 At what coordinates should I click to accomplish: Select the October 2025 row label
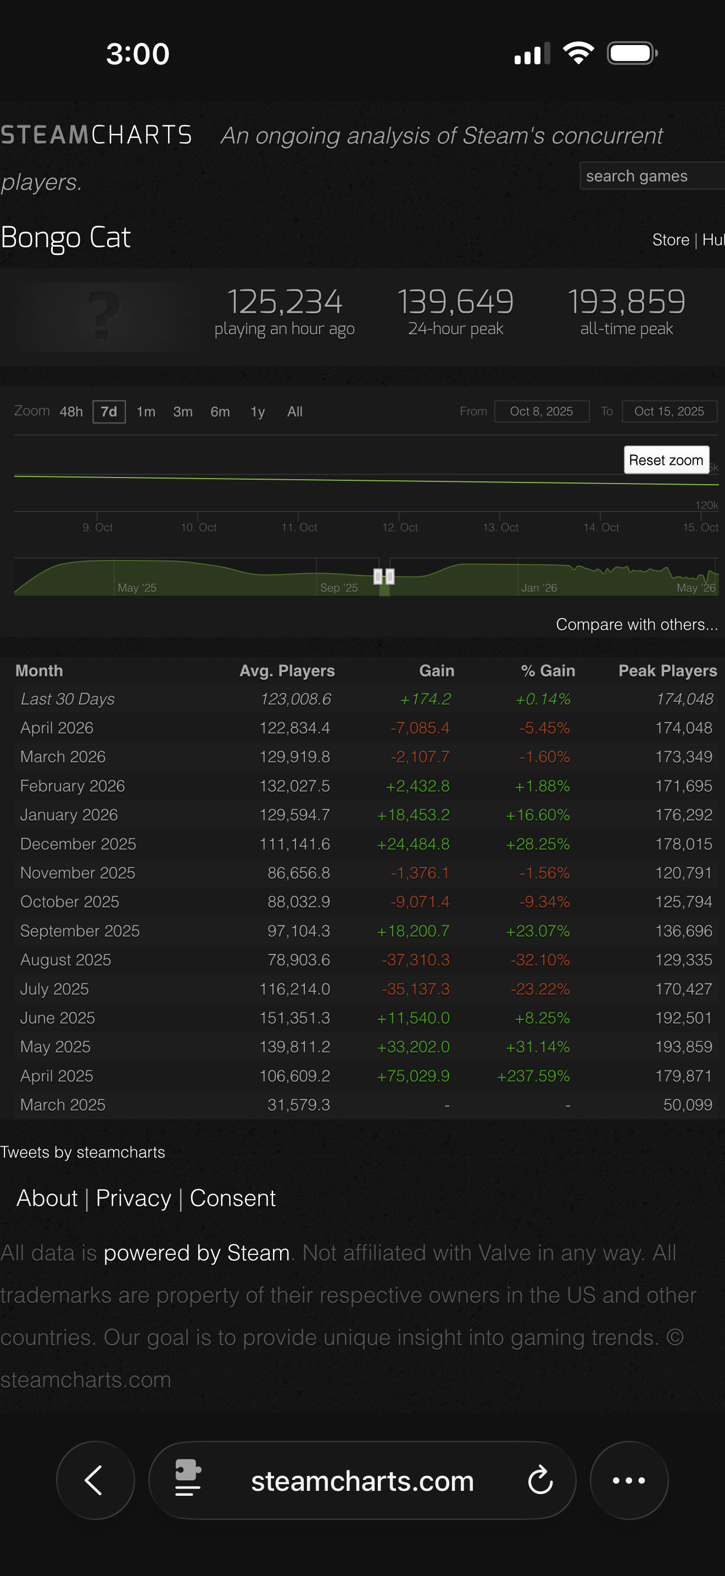coord(70,901)
